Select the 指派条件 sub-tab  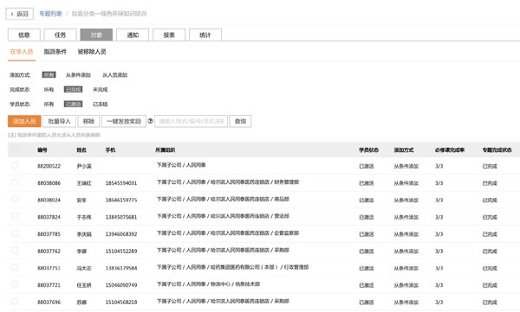[x=55, y=52]
